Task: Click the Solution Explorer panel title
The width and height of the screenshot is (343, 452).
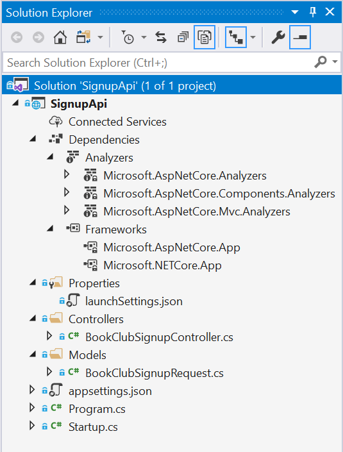Action: point(49,13)
